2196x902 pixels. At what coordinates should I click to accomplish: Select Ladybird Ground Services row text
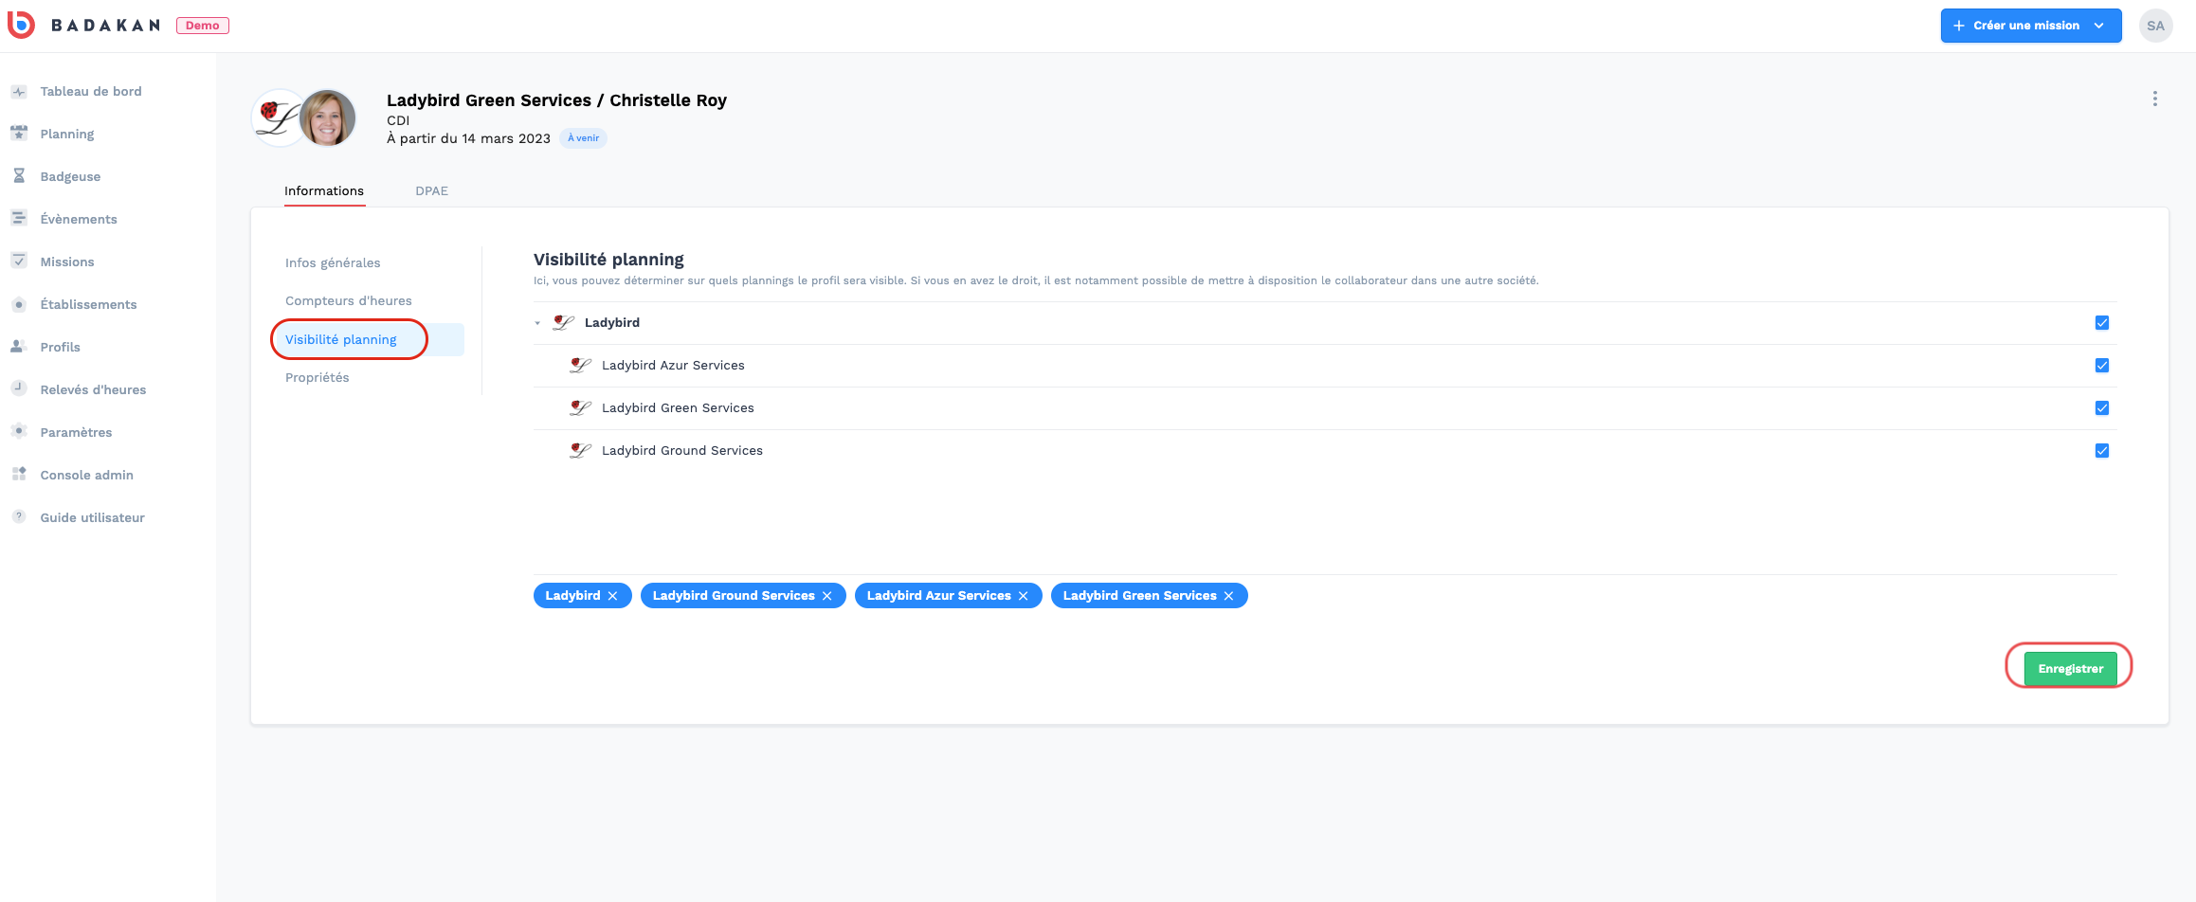682,450
